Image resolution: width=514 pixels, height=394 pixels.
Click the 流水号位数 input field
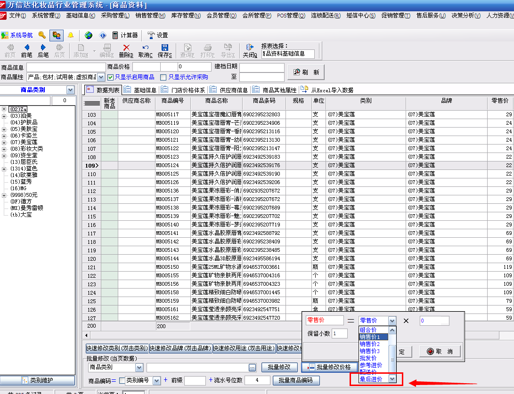click(x=257, y=380)
